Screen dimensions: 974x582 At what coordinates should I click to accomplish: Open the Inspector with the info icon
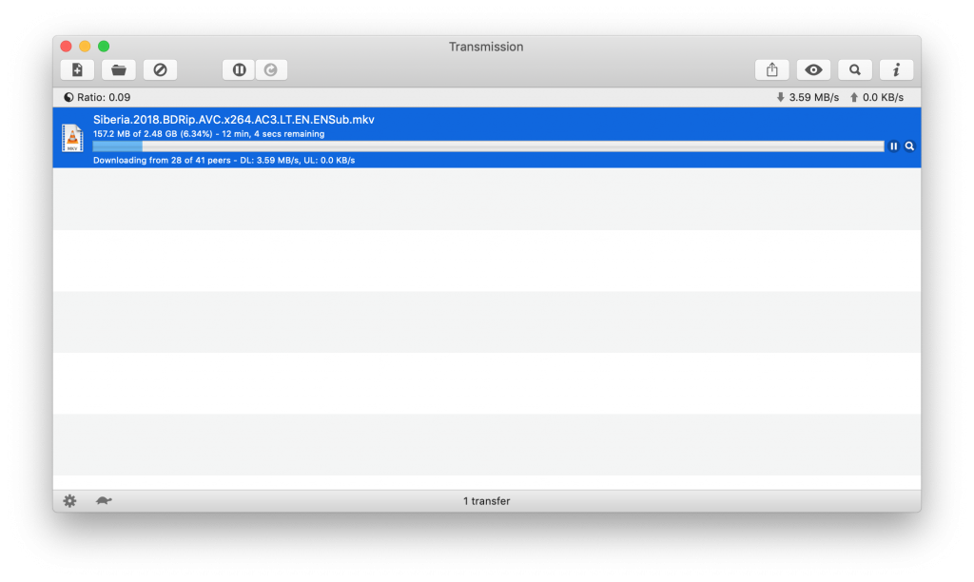click(896, 69)
